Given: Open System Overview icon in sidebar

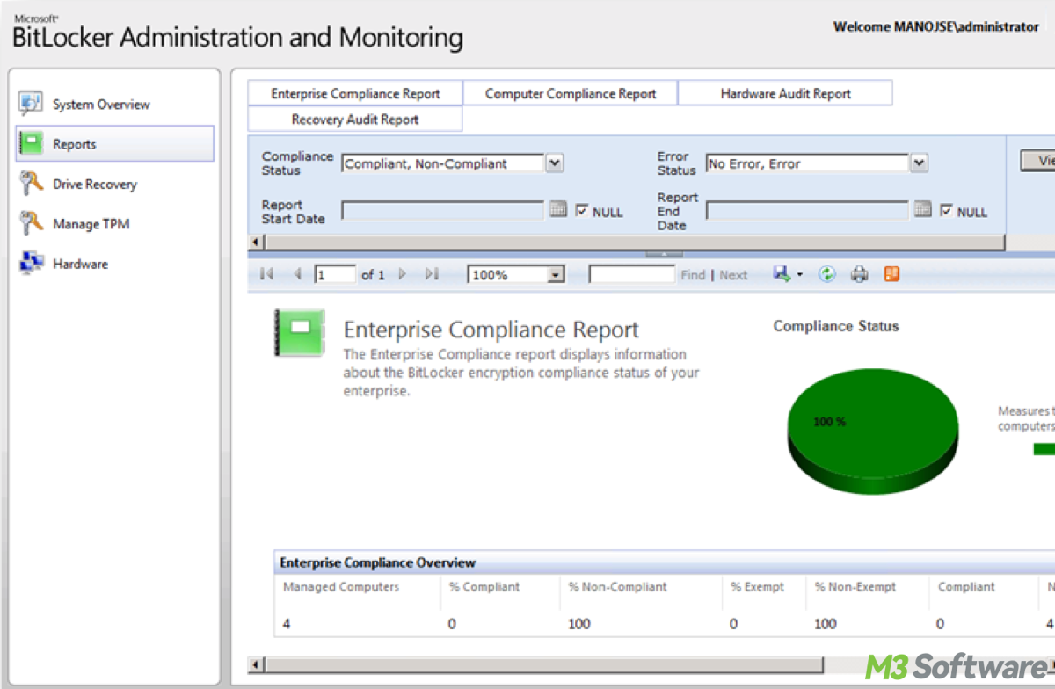Looking at the screenshot, I should click(31, 104).
